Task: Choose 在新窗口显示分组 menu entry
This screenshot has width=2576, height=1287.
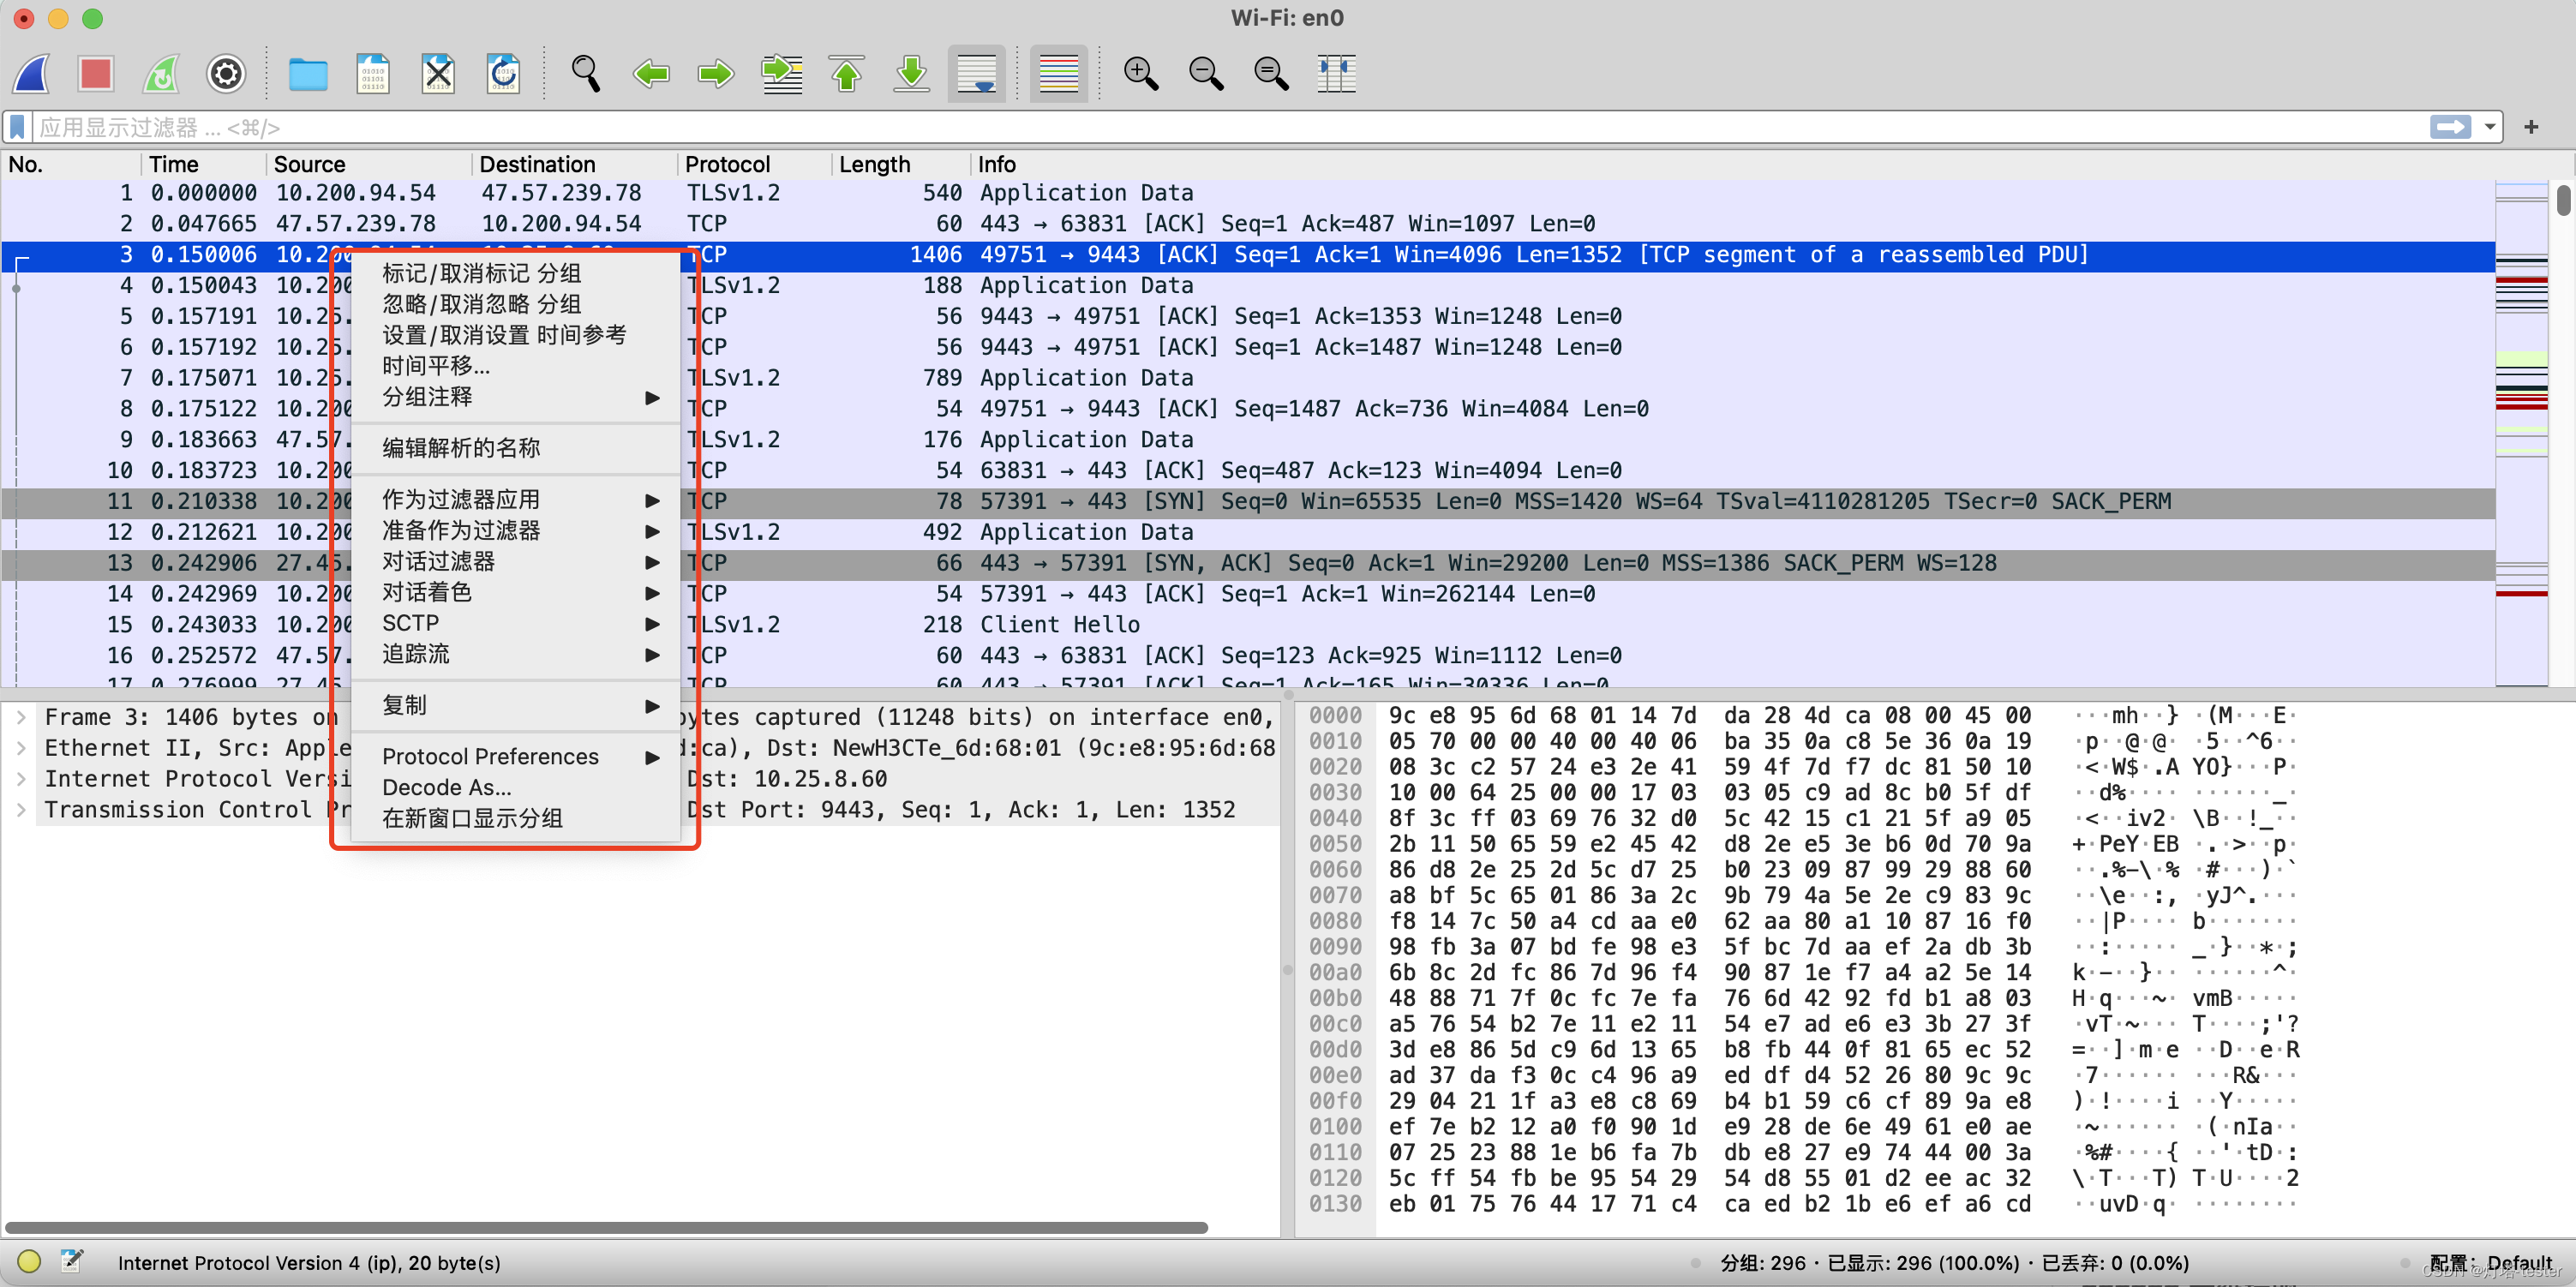Action: click(x=516, y=819)
